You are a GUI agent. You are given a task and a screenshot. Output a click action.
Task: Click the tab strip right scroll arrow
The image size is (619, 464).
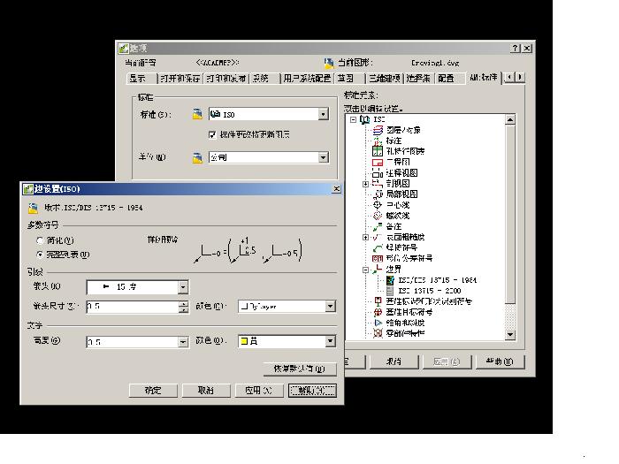point(520,77)
